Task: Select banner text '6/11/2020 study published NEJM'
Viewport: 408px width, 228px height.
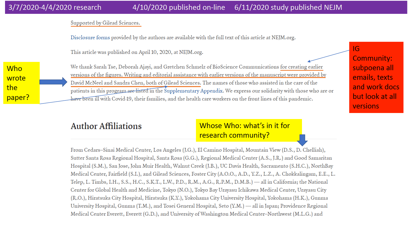Action: click(x=288, y=7)
